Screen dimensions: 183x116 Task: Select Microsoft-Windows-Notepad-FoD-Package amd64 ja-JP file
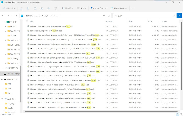pyautogui.click(x=62, y=103)
